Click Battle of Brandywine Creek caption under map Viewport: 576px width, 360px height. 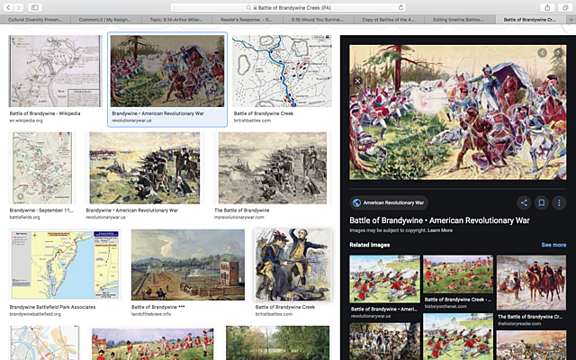point(264,113)
